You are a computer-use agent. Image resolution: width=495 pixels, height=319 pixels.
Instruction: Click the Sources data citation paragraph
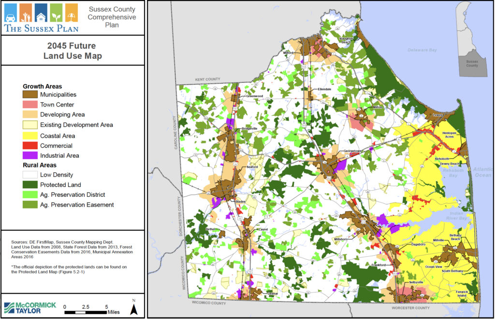pos(72,250)
